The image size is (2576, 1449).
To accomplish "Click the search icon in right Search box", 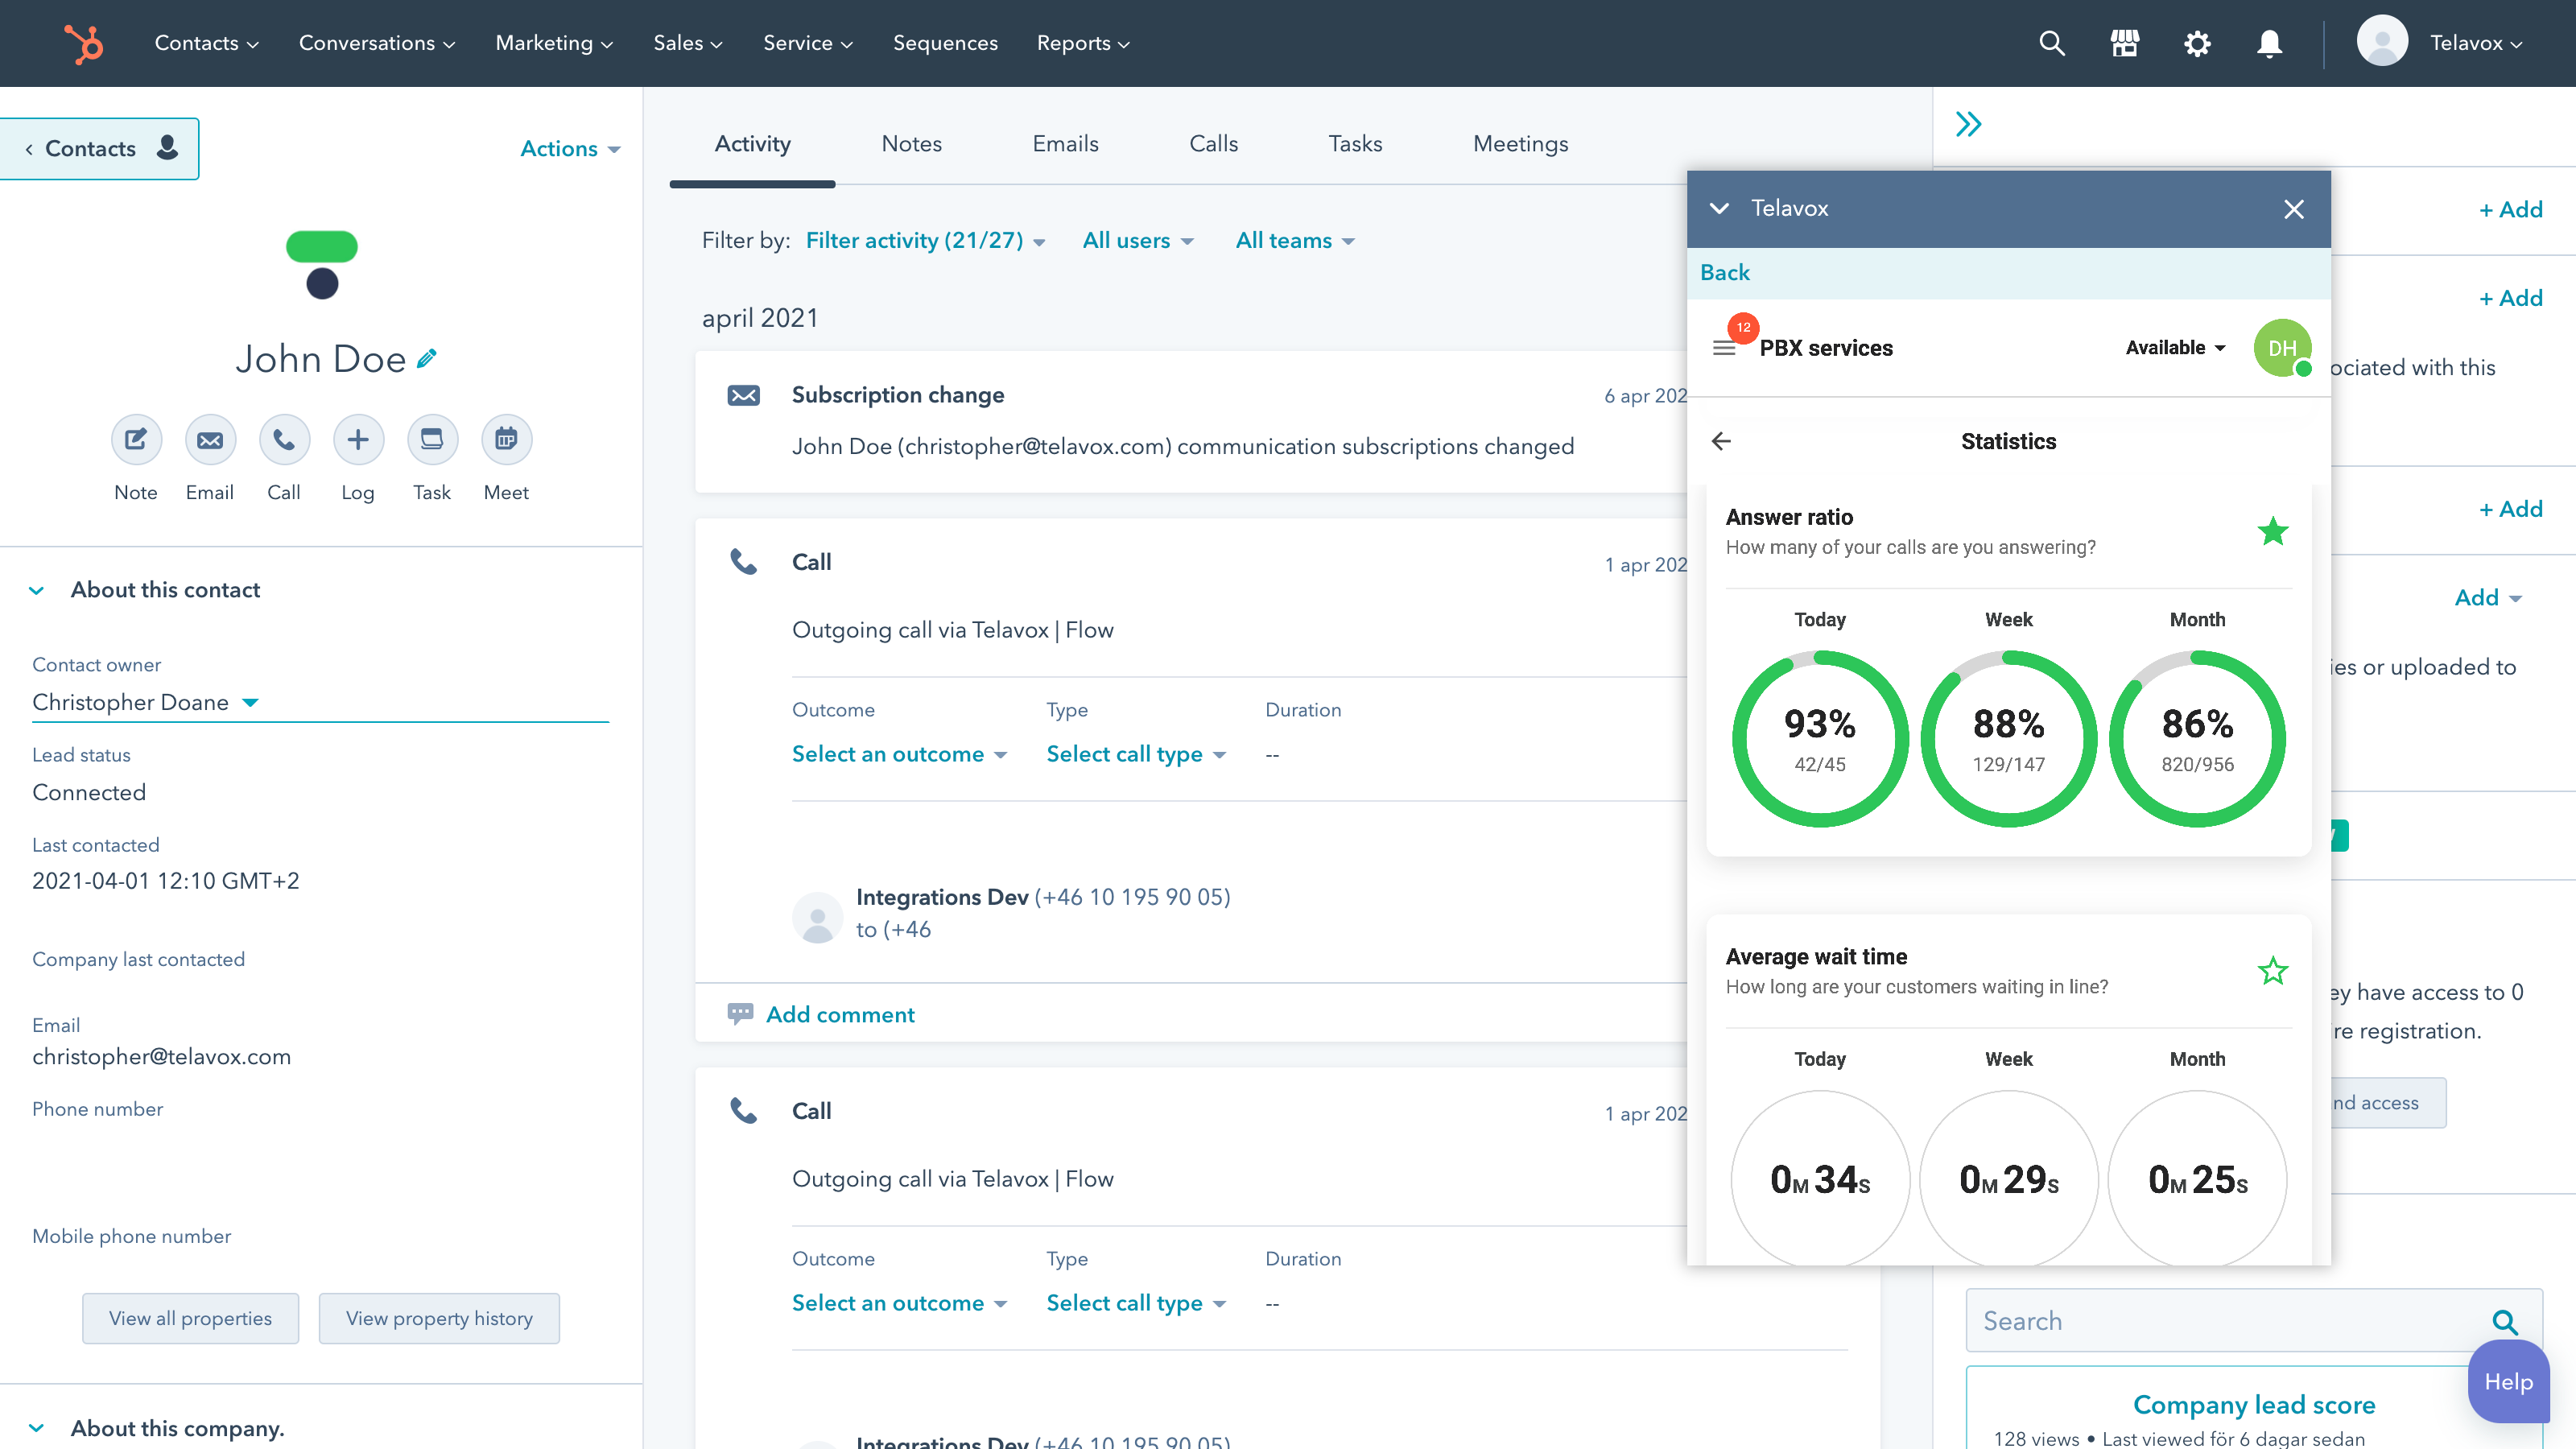I will click(2504, 1321).
